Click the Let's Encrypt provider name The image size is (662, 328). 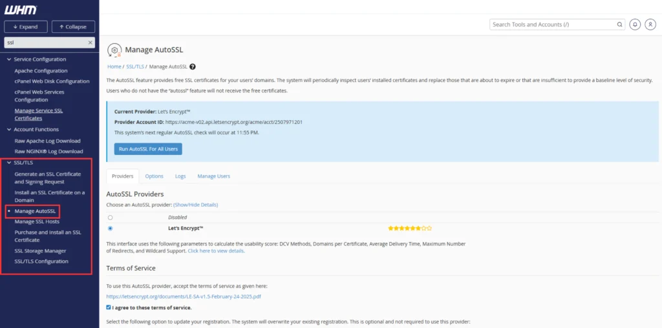click(x=186, y=228)
